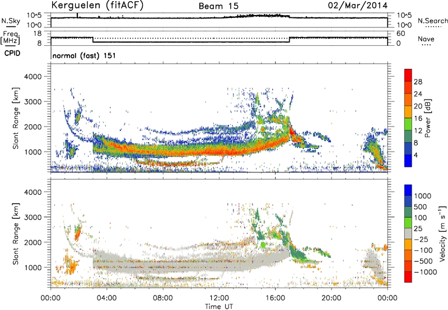Click the '16:00' time tick label
448x310 pixels.
click(275, 298)
